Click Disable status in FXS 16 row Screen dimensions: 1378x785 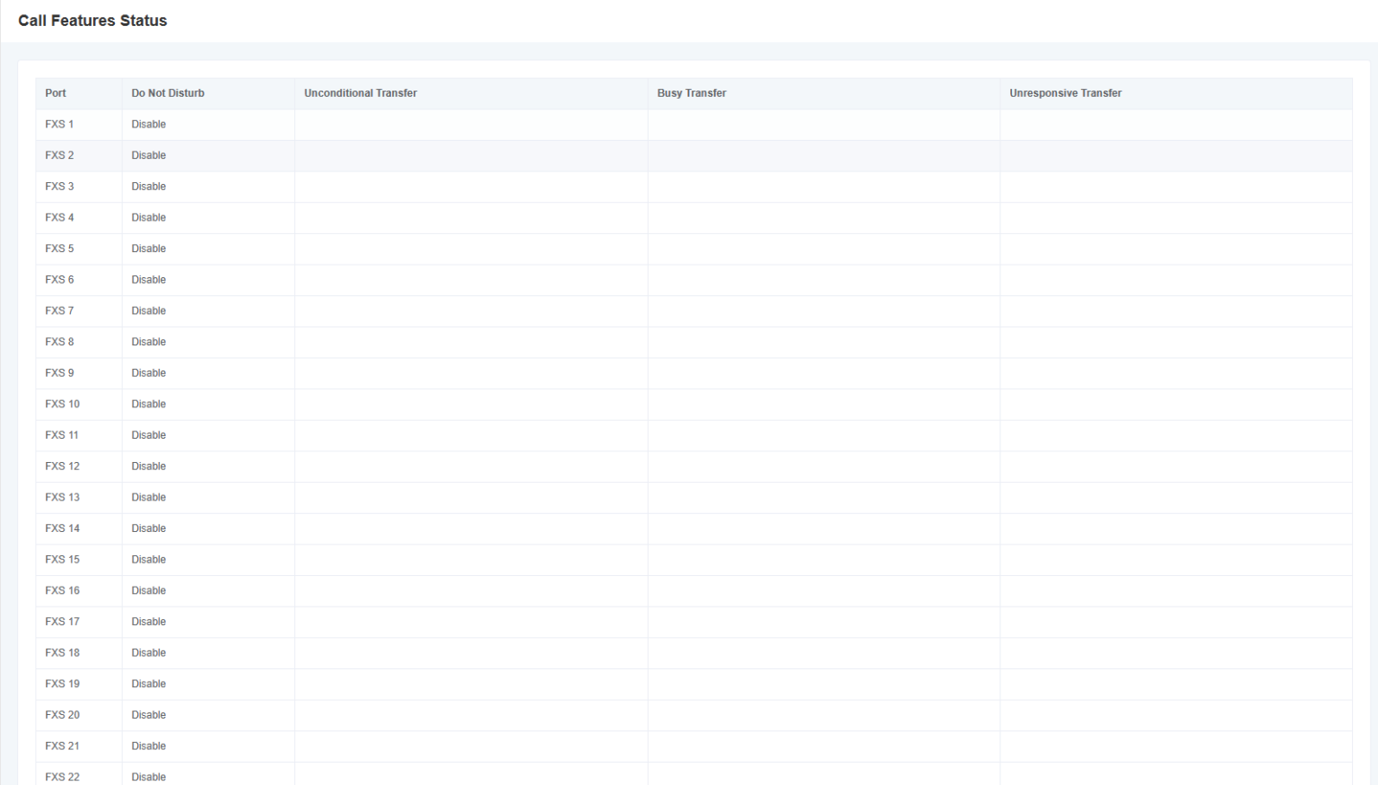(x=148, y=590)
